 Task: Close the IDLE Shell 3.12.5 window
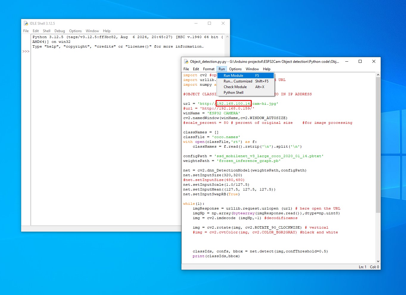coord(223,23)
